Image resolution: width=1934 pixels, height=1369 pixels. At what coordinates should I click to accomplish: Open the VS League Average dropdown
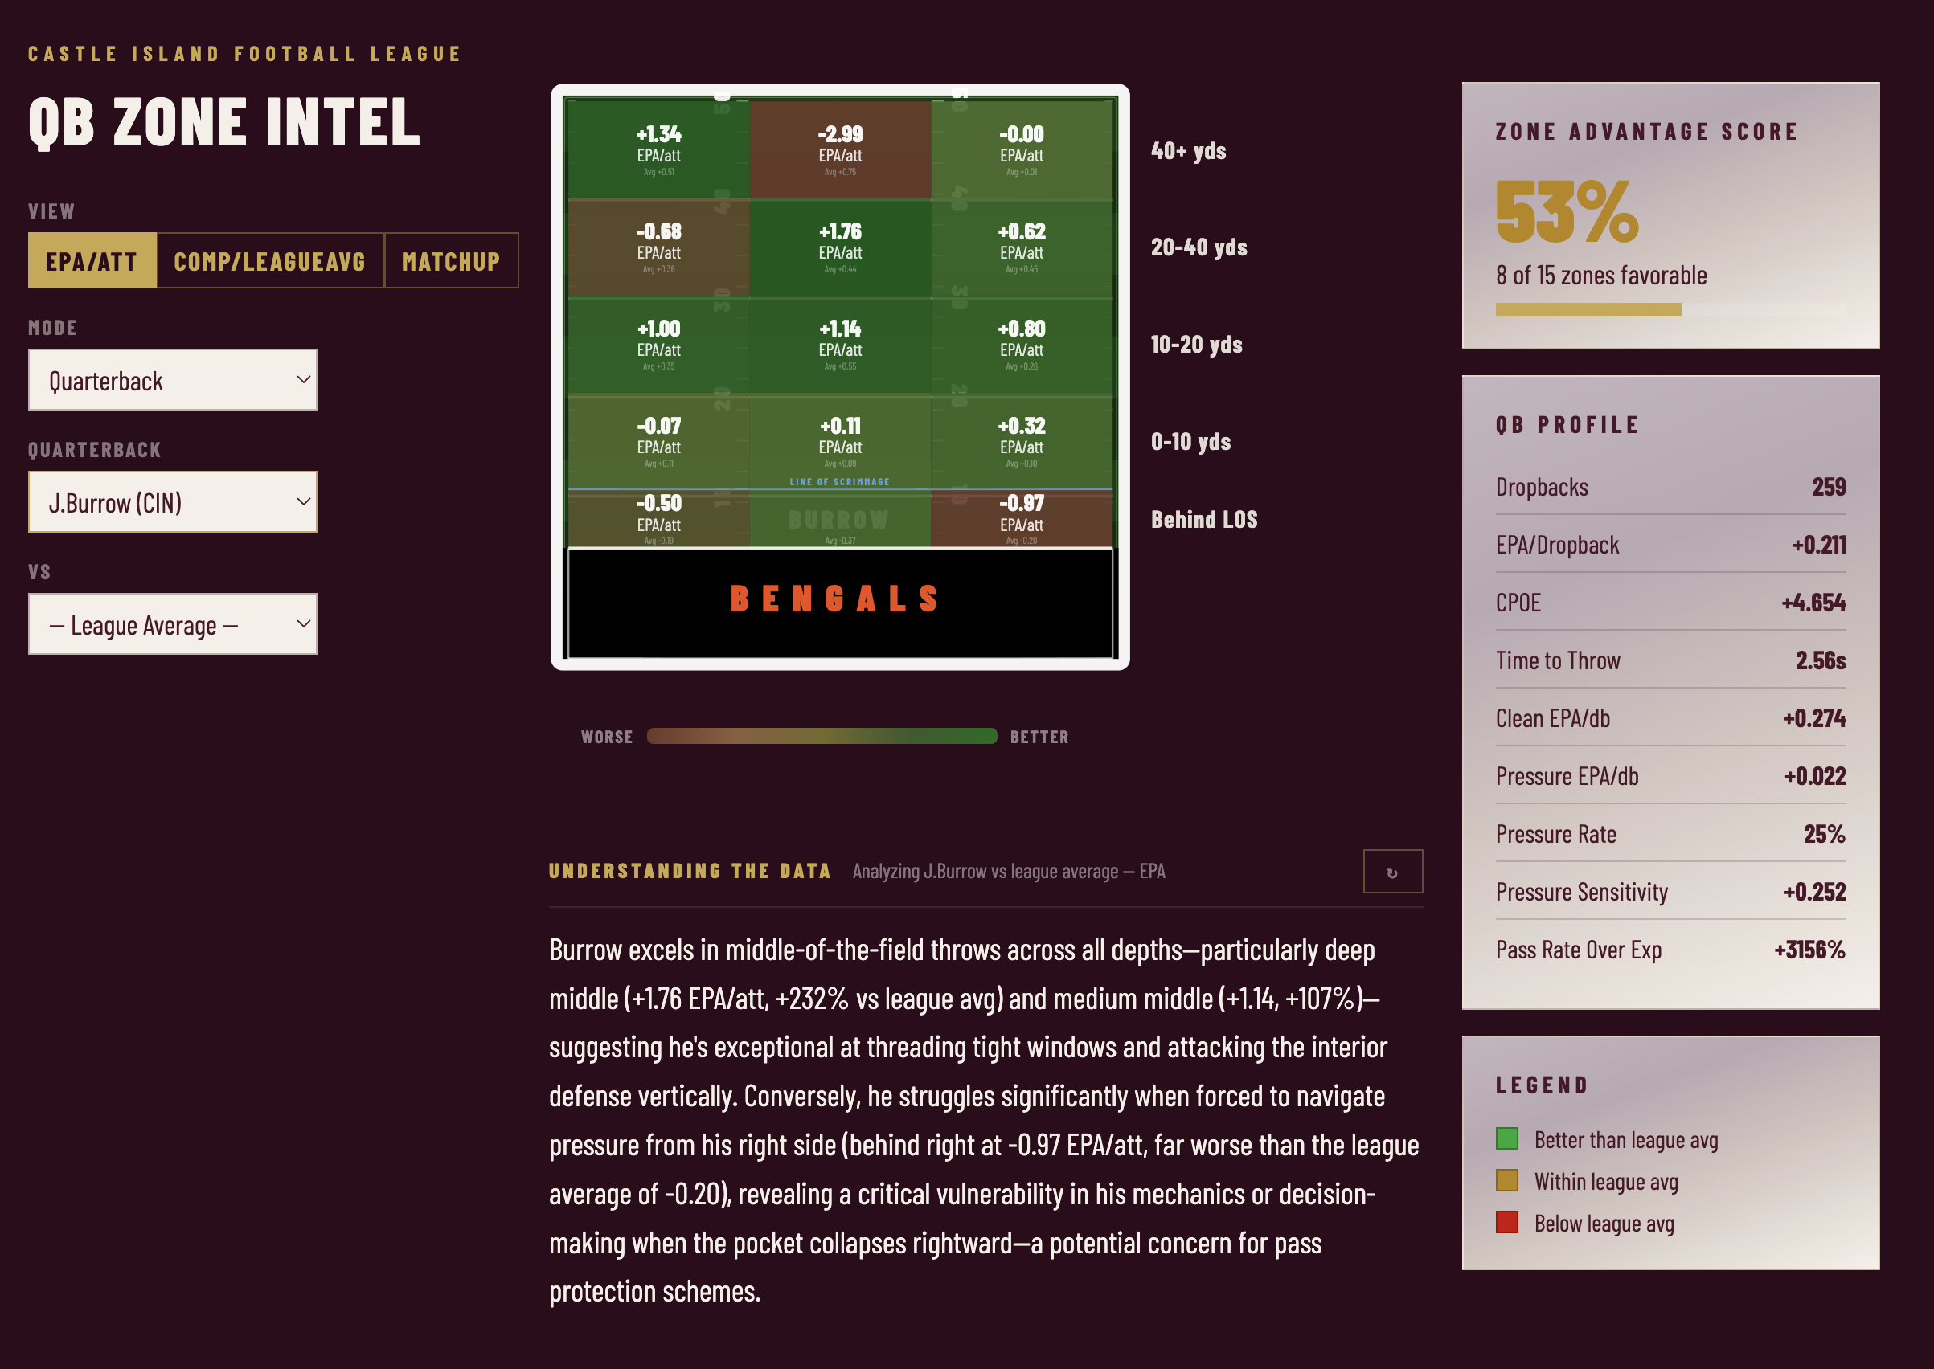click(173, 625)
